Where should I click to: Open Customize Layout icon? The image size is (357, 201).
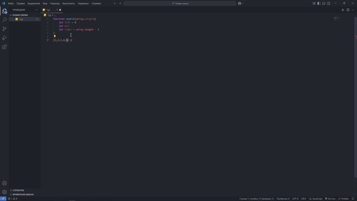314,3
